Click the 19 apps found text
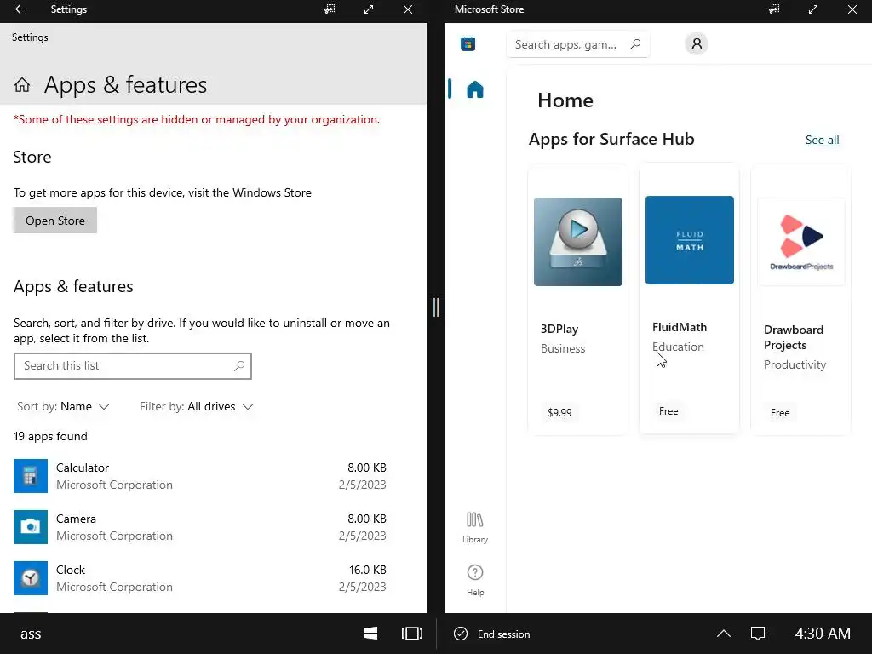This screenshot has width=872, height=654. [50, 436]
